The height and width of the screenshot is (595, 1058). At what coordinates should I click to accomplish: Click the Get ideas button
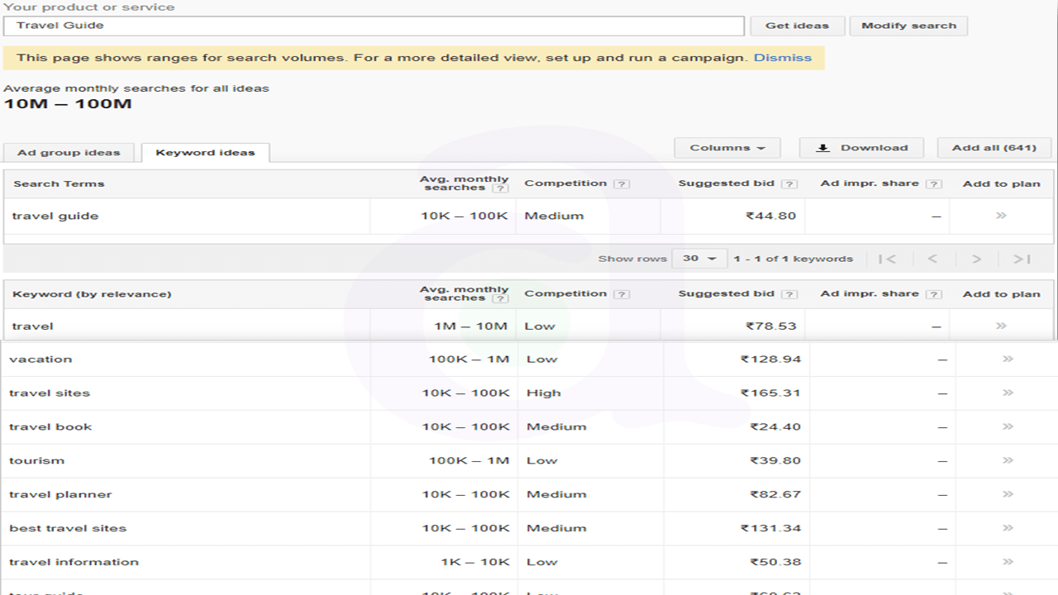pos(797,26)
